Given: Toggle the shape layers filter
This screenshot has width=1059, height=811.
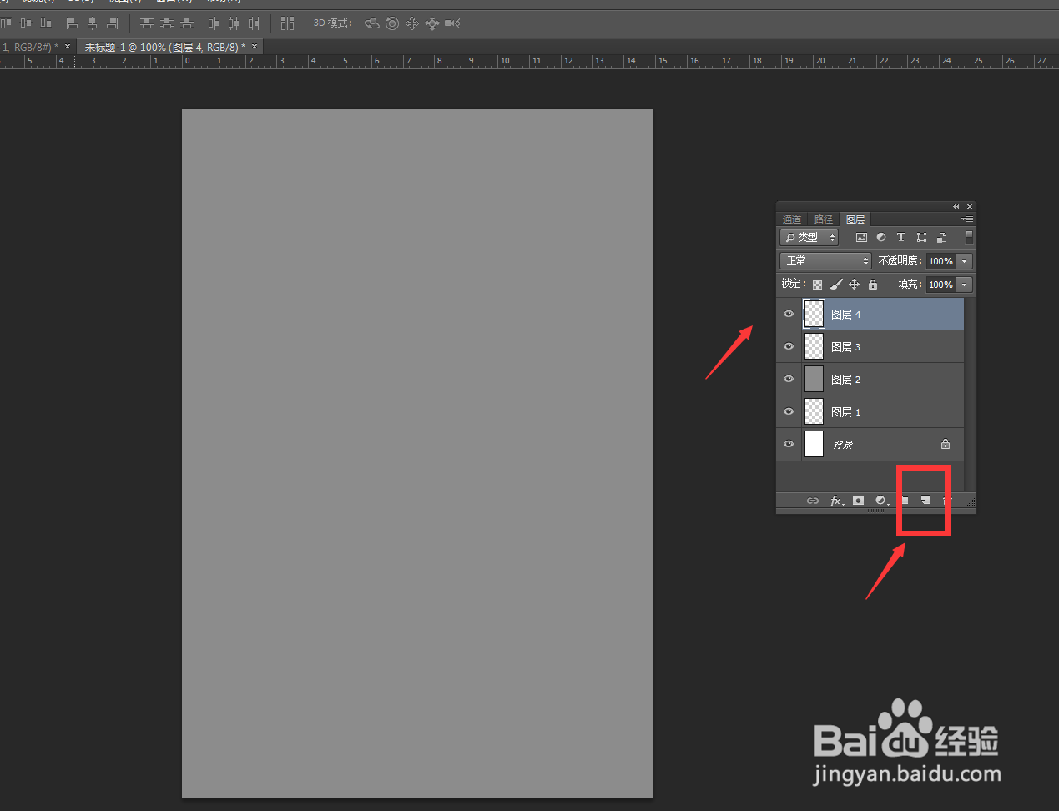Looking at the screenshot, I should pos(921,238).
